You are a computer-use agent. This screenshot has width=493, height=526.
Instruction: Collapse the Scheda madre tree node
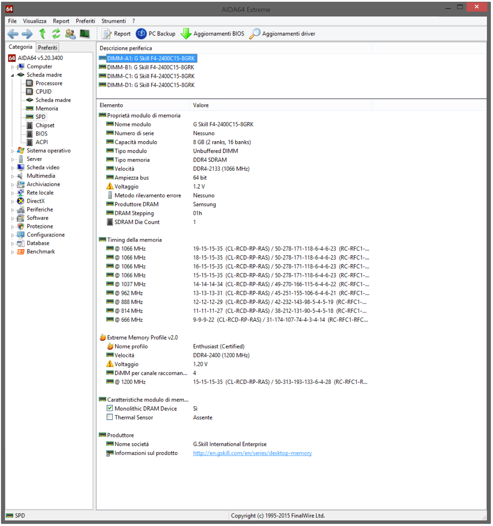12,75
